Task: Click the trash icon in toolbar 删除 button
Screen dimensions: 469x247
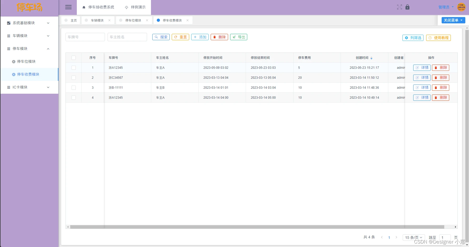Action: pyautogui.click(x=215, y=37)
